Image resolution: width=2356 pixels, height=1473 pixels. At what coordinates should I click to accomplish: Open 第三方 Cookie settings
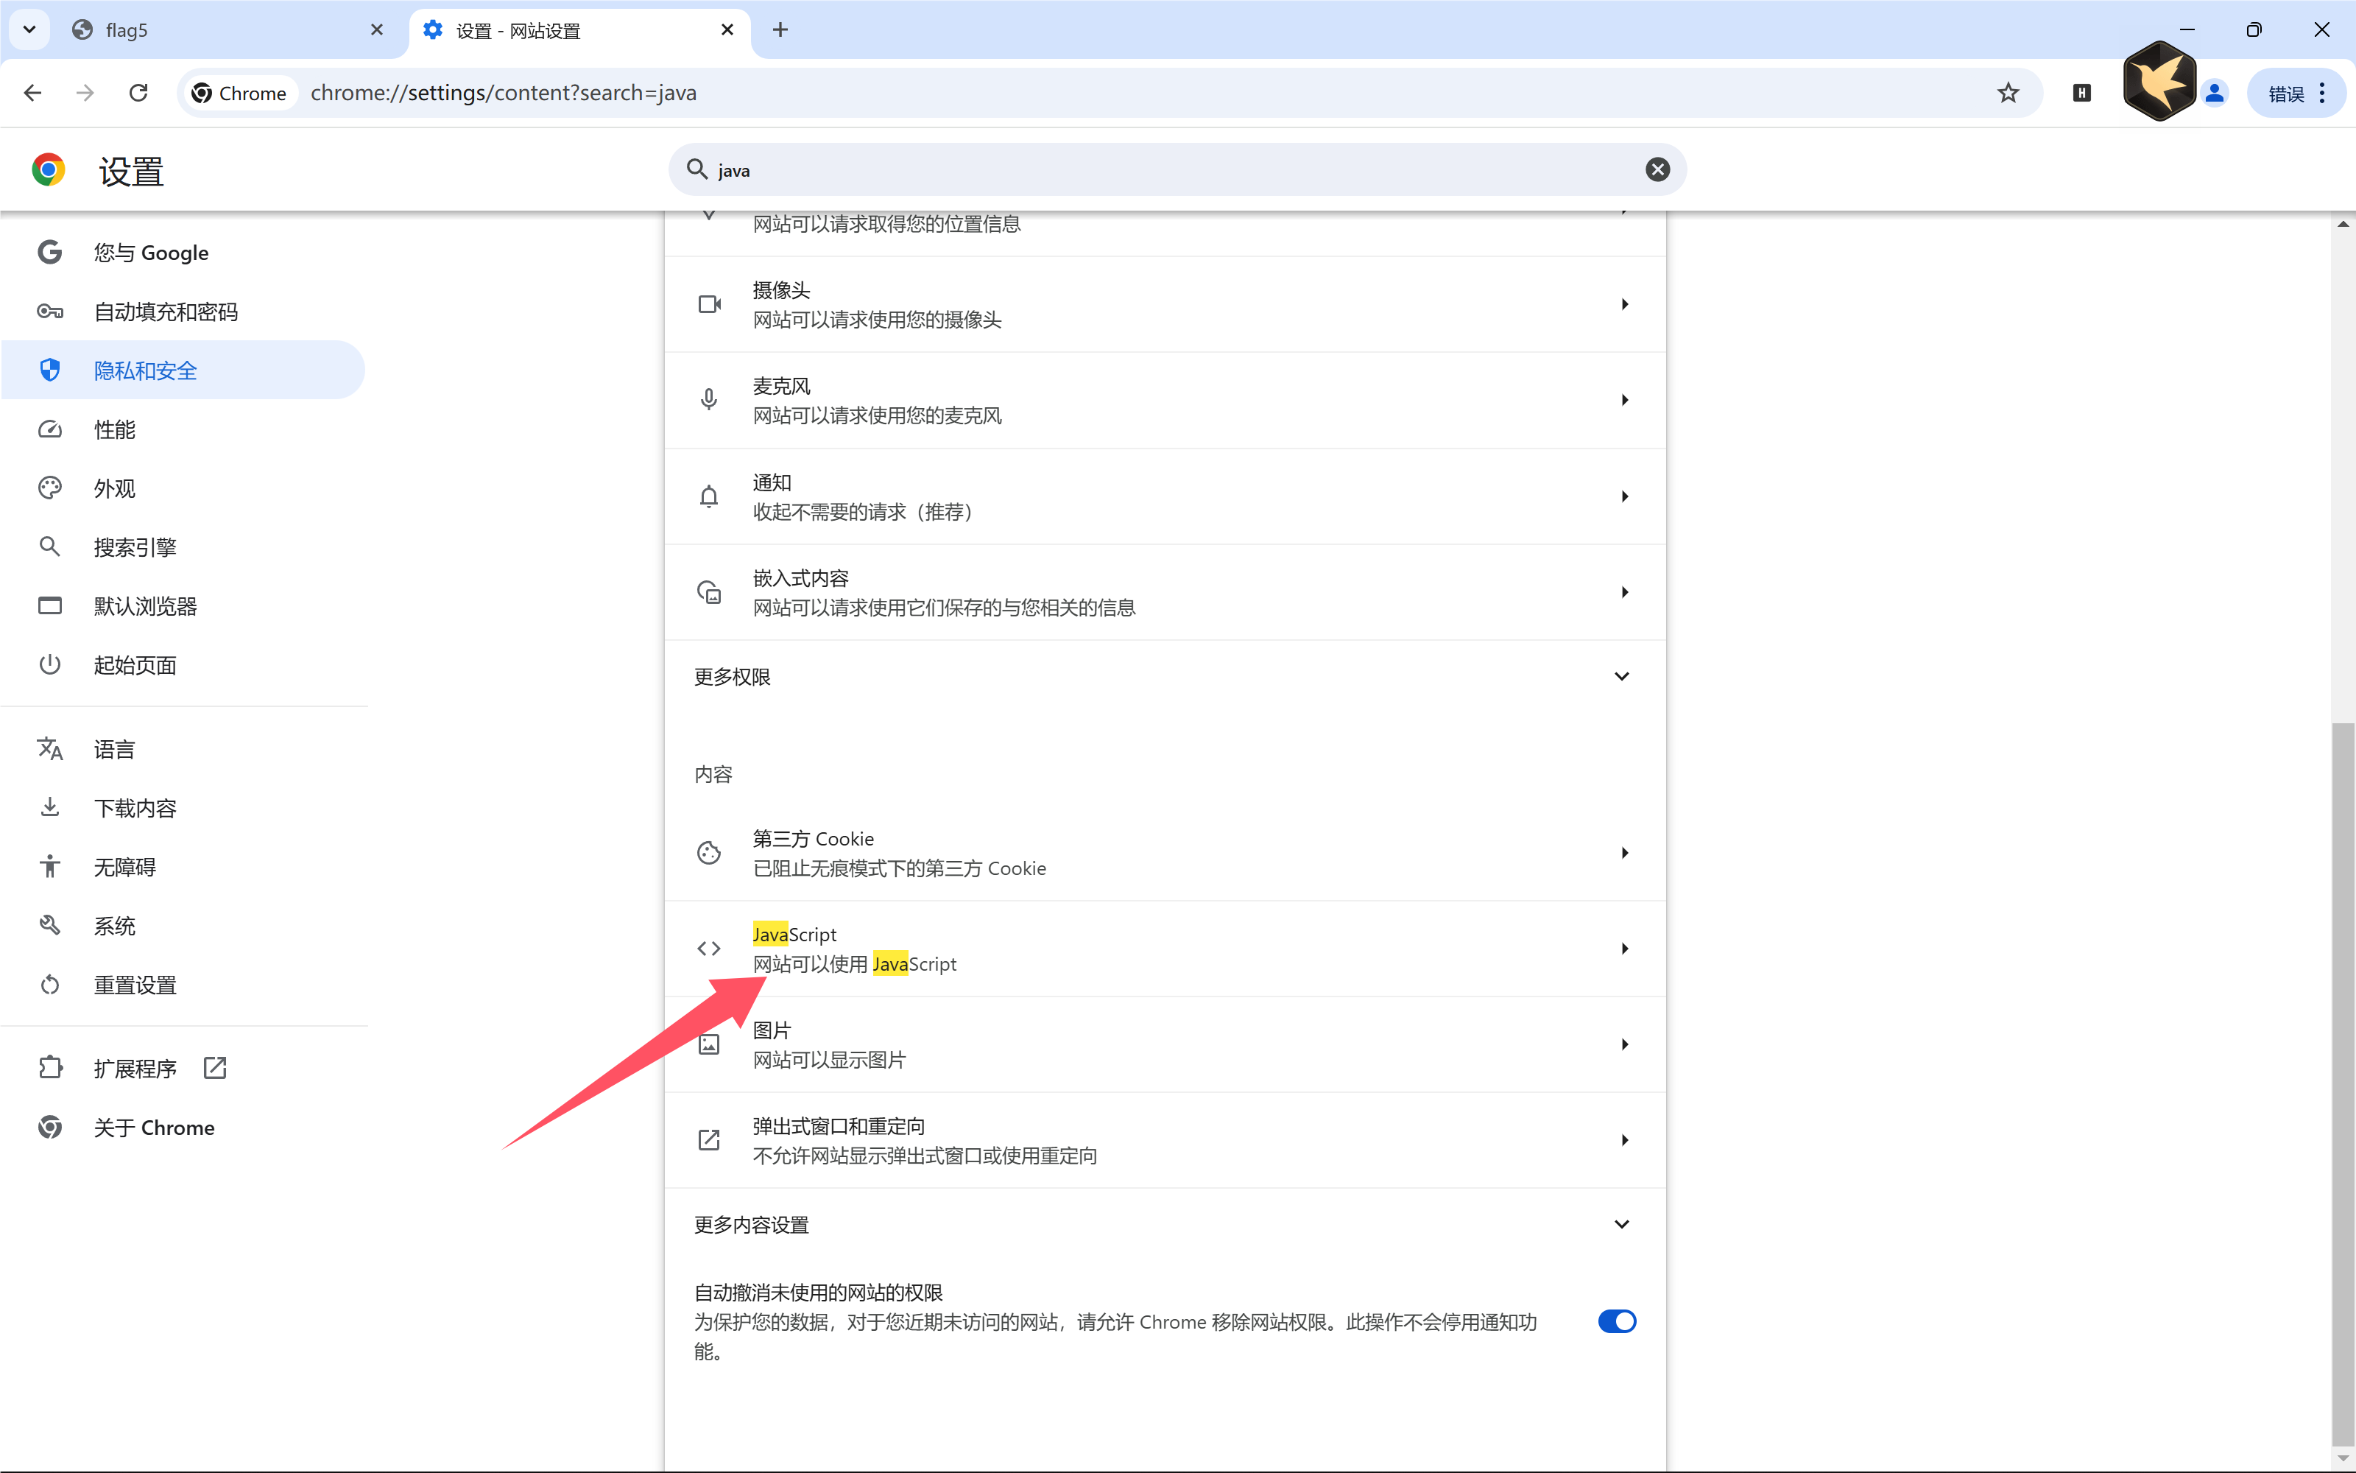pyautogui.click(x=1165, y=852)
